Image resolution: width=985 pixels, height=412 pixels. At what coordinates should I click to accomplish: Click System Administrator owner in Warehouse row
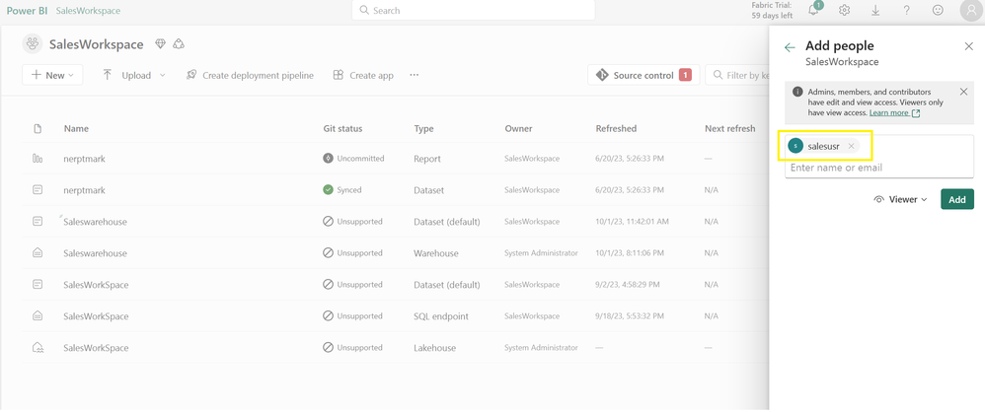tap(541, 252)
